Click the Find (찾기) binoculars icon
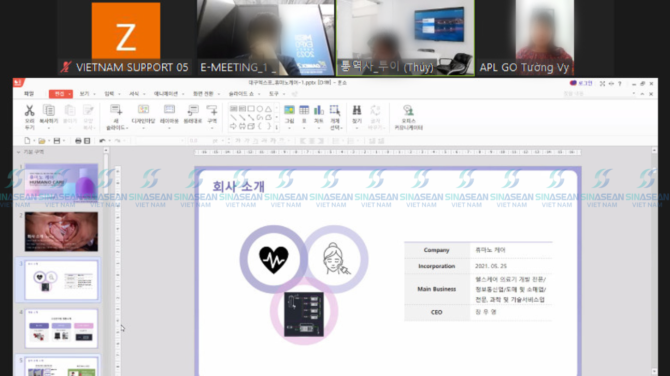670x376 pixels. (x=357, y=110)
